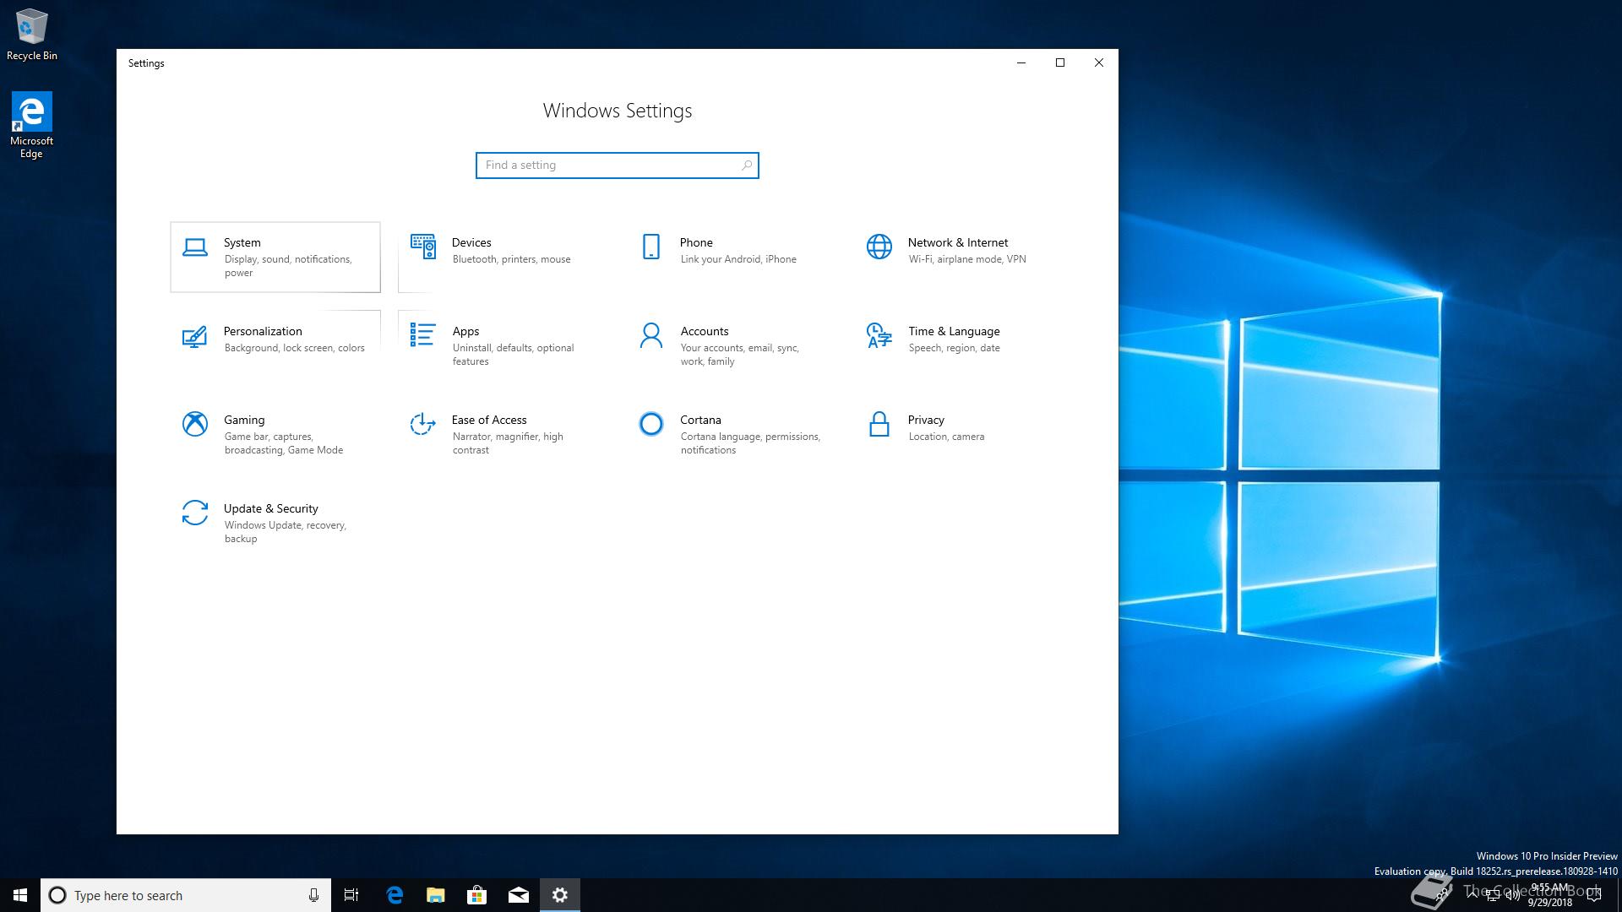The height and width of the screenshot is (912, 1622).
Task: Open the Time & Language icon
Action: coord(879,335)
